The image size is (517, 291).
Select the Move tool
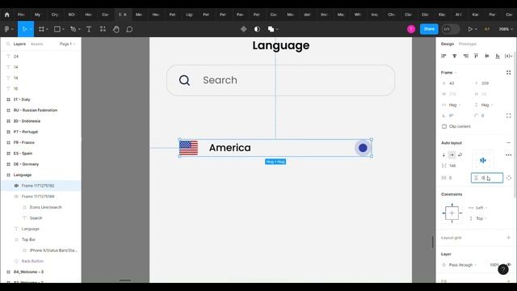coord(24,29)
